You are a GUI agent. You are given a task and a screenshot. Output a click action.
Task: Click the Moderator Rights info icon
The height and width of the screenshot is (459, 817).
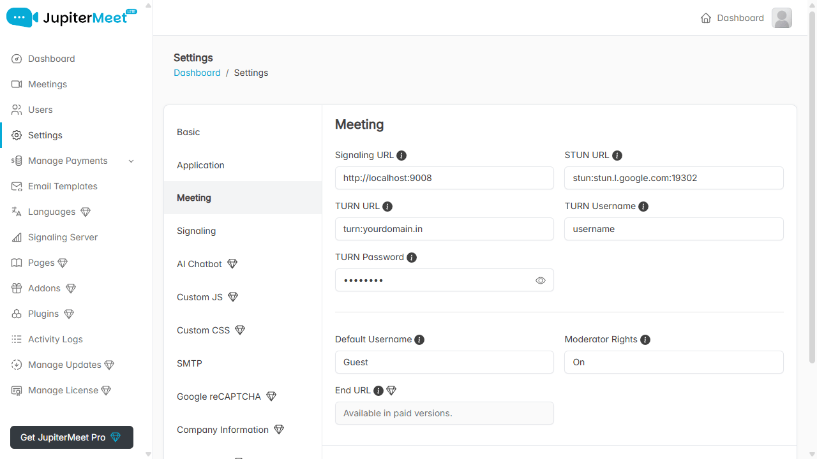click(x=645, y=340)
